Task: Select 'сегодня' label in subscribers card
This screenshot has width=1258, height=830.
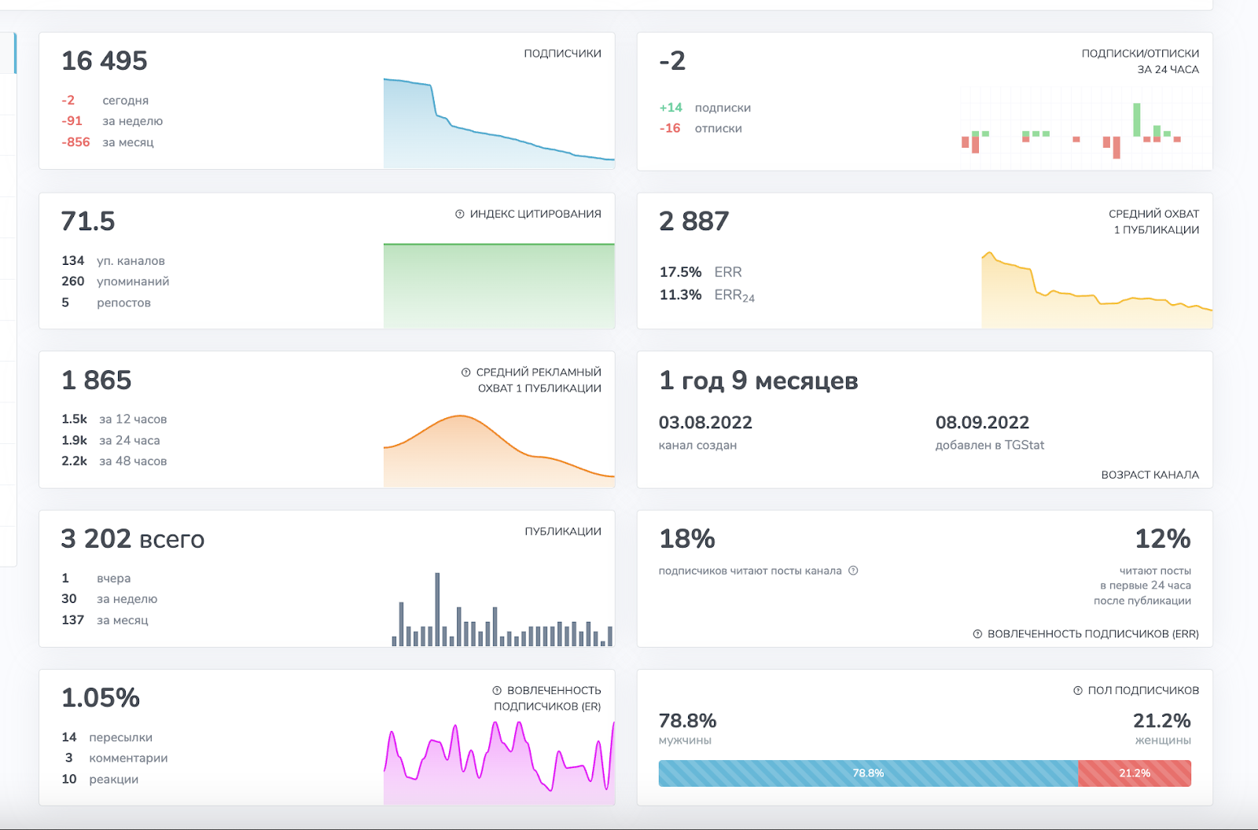Action: point(125,101)
